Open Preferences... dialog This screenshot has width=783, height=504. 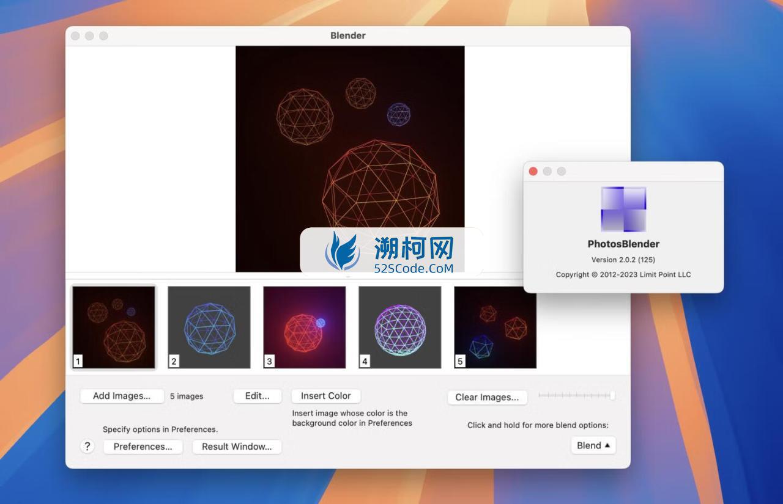coord(143,447)
